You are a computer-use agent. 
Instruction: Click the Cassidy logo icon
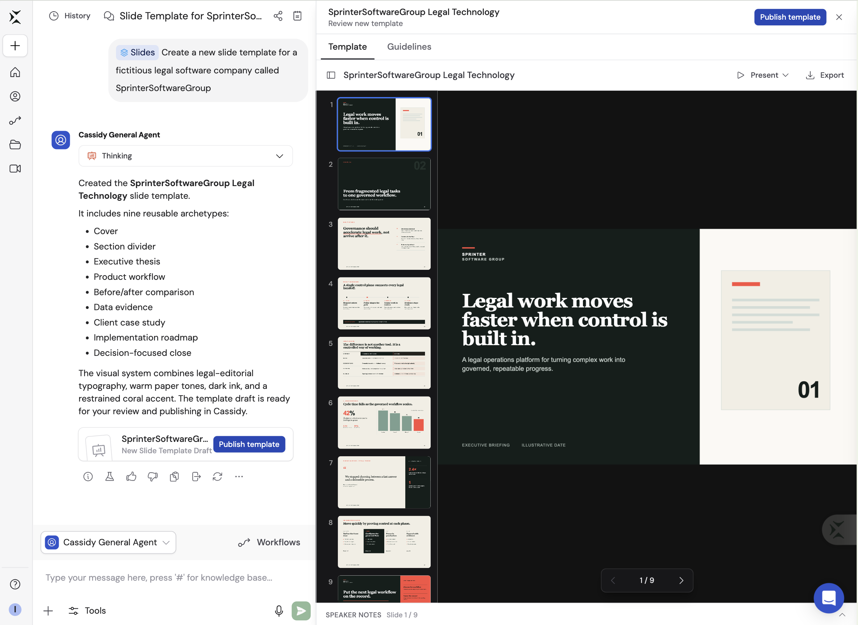pyautogui.click(x=15, y=17)
